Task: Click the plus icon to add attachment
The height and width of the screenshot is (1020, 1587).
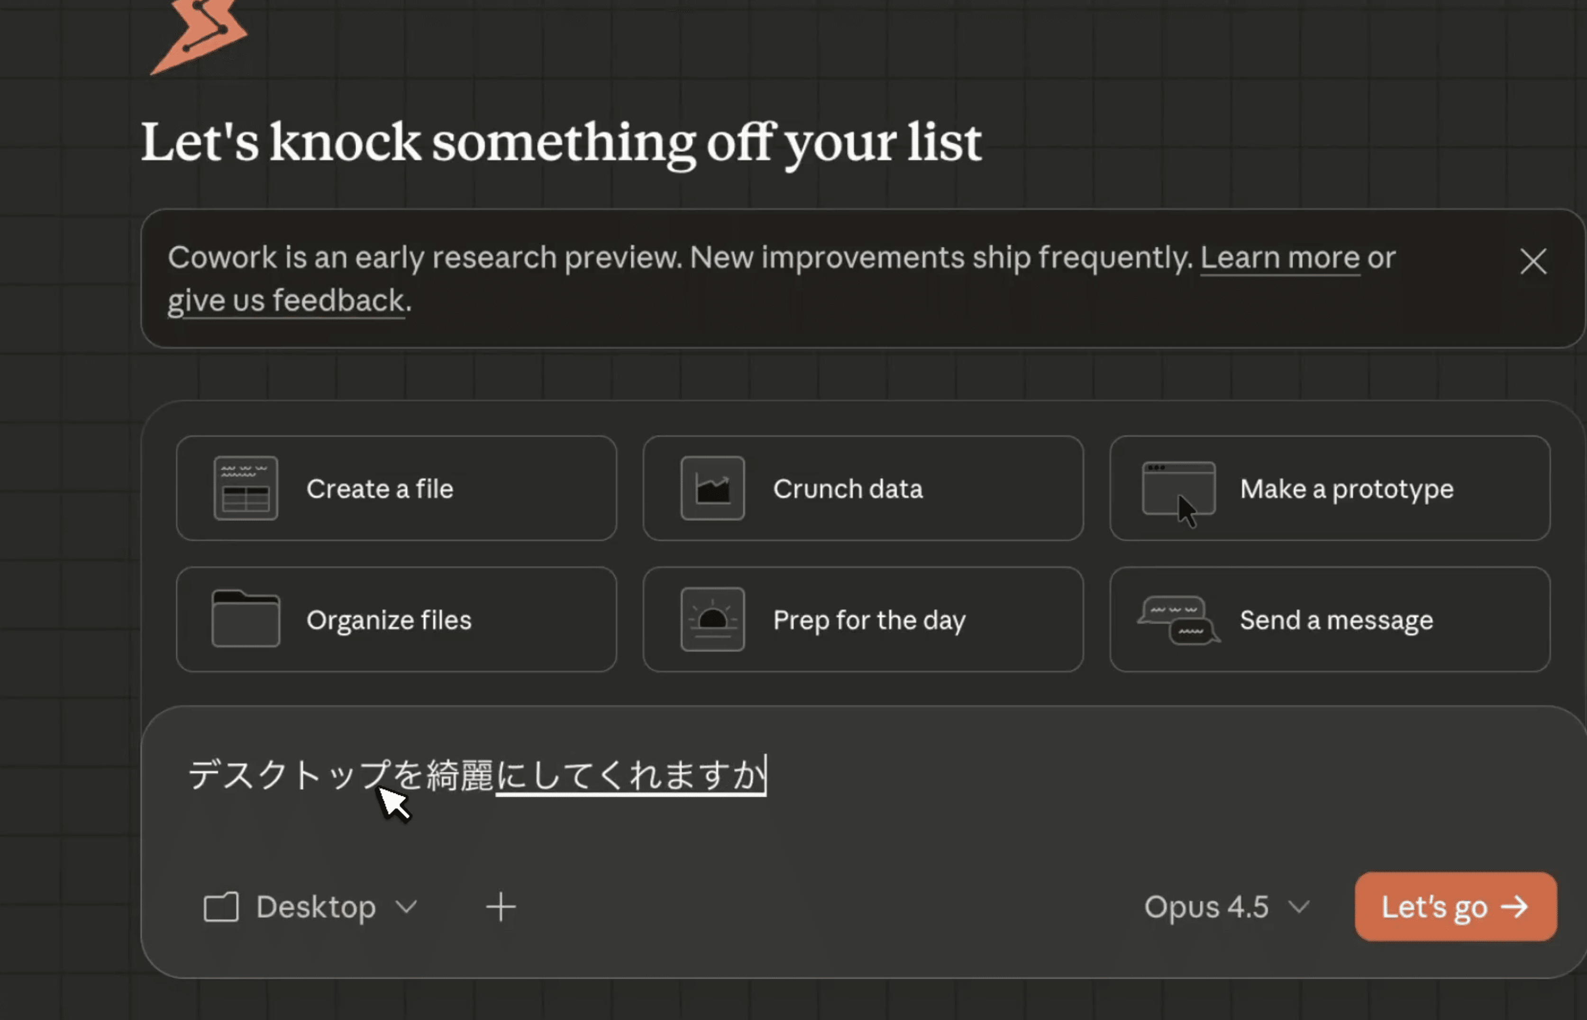Action: click(501, 907)
